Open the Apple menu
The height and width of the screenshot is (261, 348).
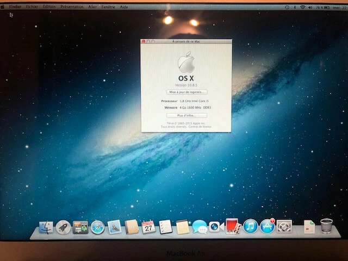click(x=3, y=7)
